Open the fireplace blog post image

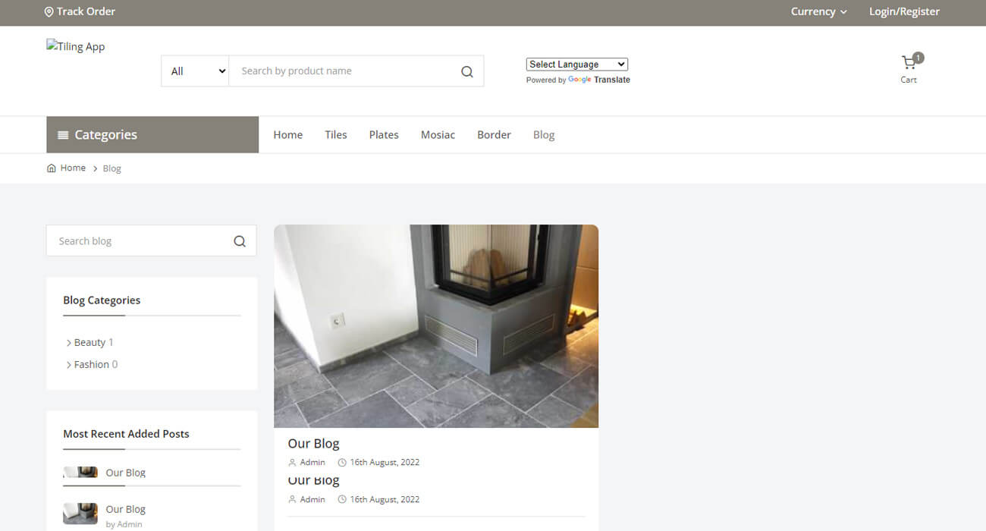[436, 326]
